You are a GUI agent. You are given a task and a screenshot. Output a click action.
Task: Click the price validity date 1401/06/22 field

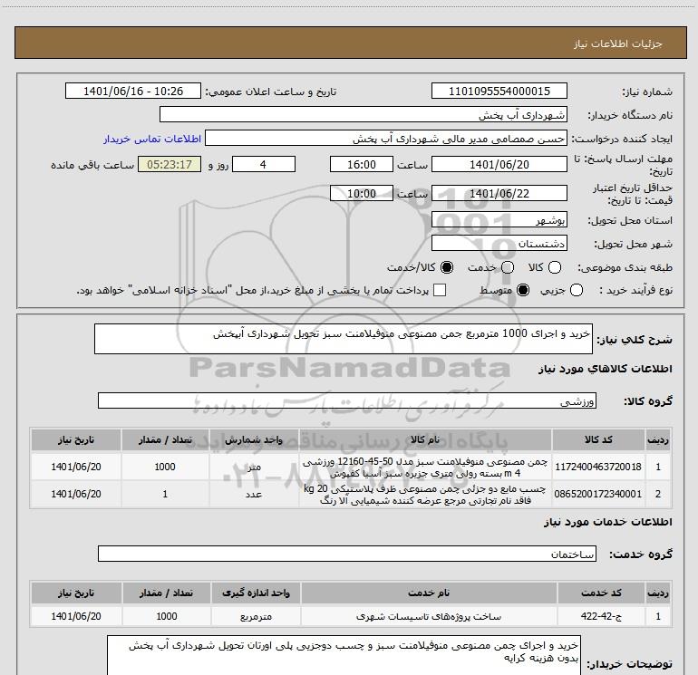(499, 193)
